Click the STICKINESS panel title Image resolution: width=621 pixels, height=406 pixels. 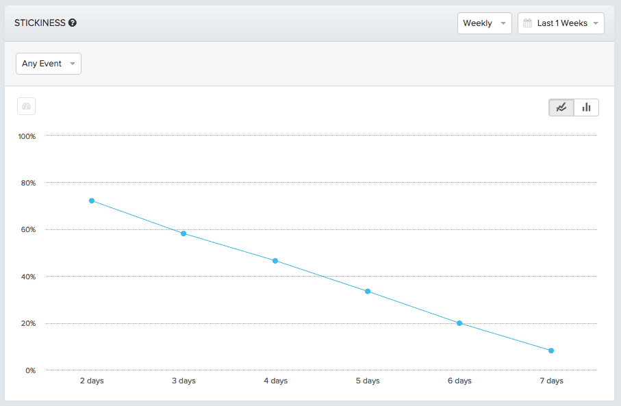click(x=41, y=22)
